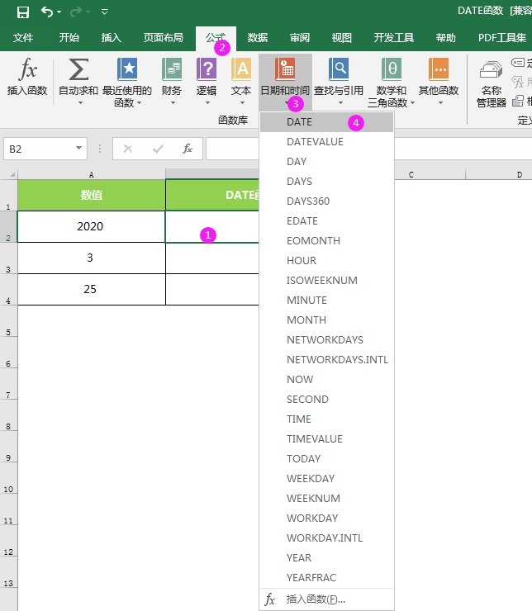
Task: Click the Save icon in quick access toolbar
Action: (x=23, y=12)
